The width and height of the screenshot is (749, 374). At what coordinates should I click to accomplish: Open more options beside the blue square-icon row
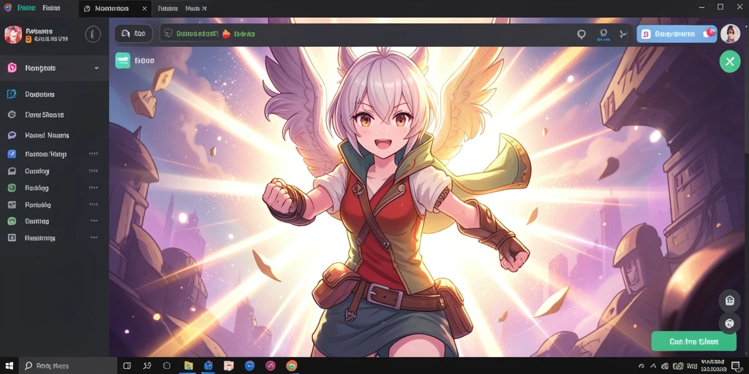[x=93, y=154]
